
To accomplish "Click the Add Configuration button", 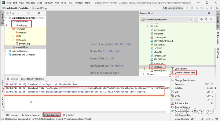I will [173, 8].
